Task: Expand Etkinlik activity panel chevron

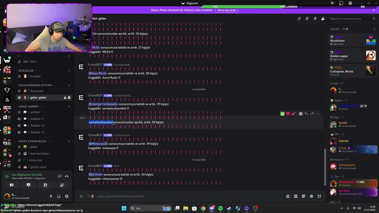Action: (374, 29)
